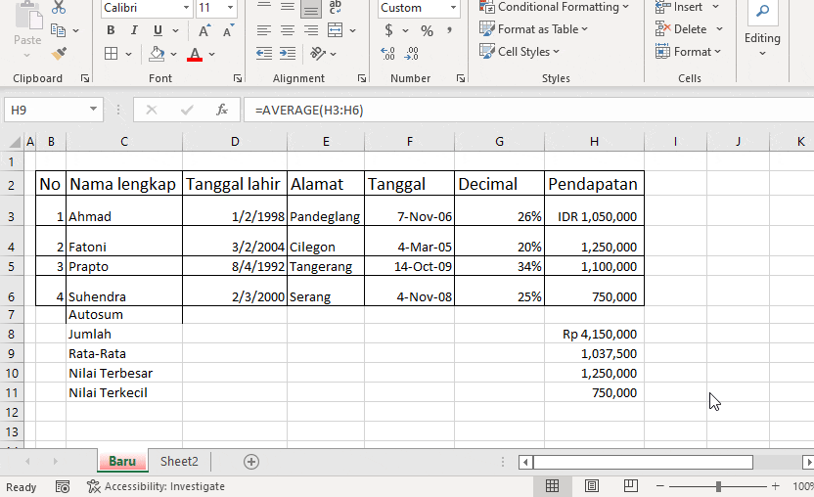Apply percent style
The image size is (814, 497).
point(427,31)
